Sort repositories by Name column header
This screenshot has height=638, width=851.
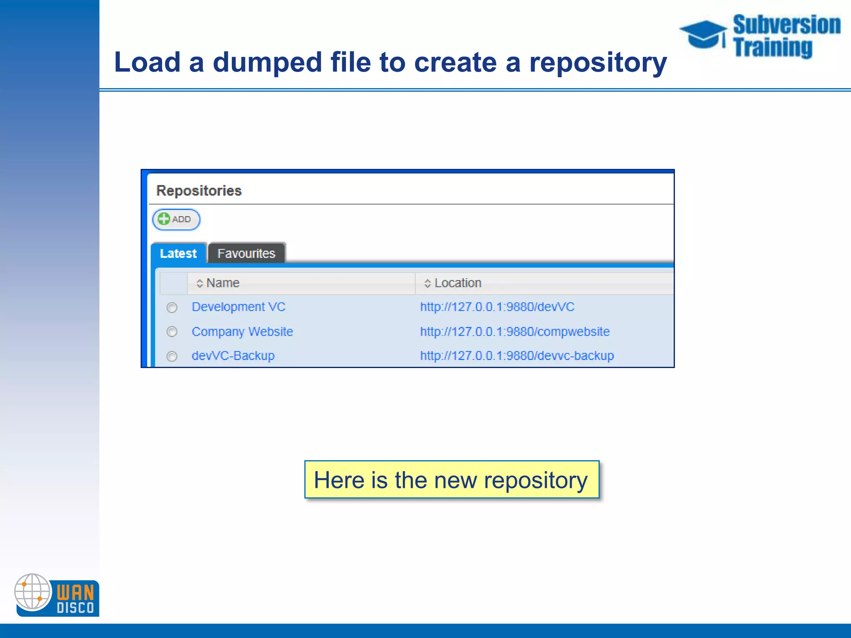(x=223, y=283)
